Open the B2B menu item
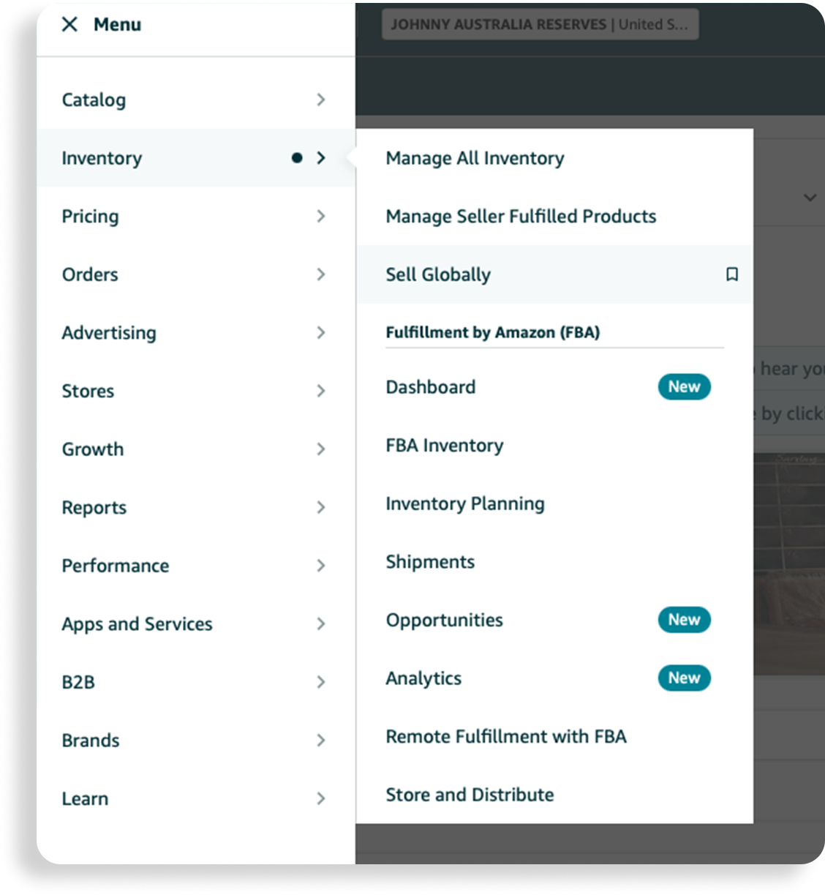The width and height of the screenshot is (825, 895). 196,682
